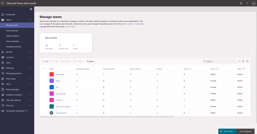This screenshot has height=134, width=257.
Task: Open the Learn more link
Action: [x=70, y=27]
